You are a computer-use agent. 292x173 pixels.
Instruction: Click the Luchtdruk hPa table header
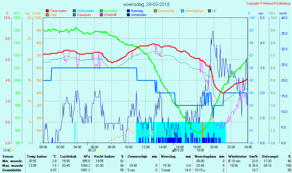click(75, 156)
